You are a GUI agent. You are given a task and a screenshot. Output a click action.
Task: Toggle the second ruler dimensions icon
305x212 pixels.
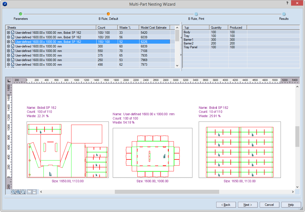coord(34,192)
